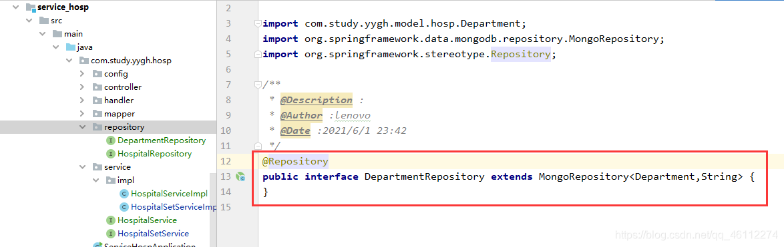Expand the controller package

click(83, 87)
